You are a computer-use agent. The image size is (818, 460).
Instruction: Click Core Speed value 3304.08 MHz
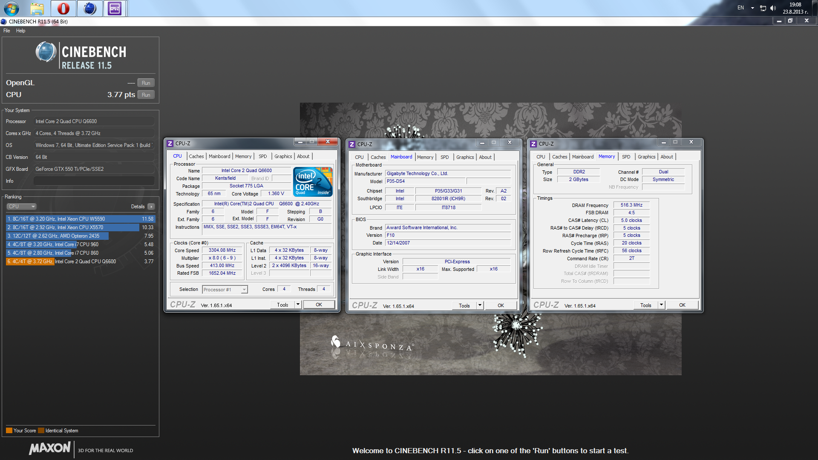coord(222,250)
